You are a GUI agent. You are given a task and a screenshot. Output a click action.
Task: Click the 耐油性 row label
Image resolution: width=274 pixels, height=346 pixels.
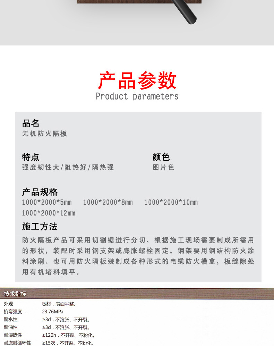(11, 327)
